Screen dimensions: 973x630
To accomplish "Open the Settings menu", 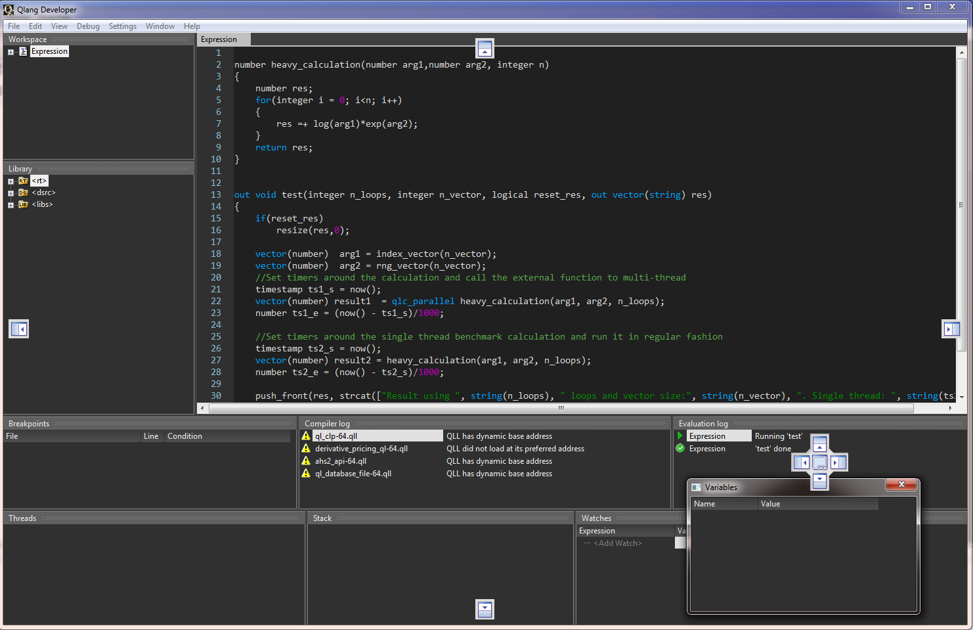I will [123, 26].
